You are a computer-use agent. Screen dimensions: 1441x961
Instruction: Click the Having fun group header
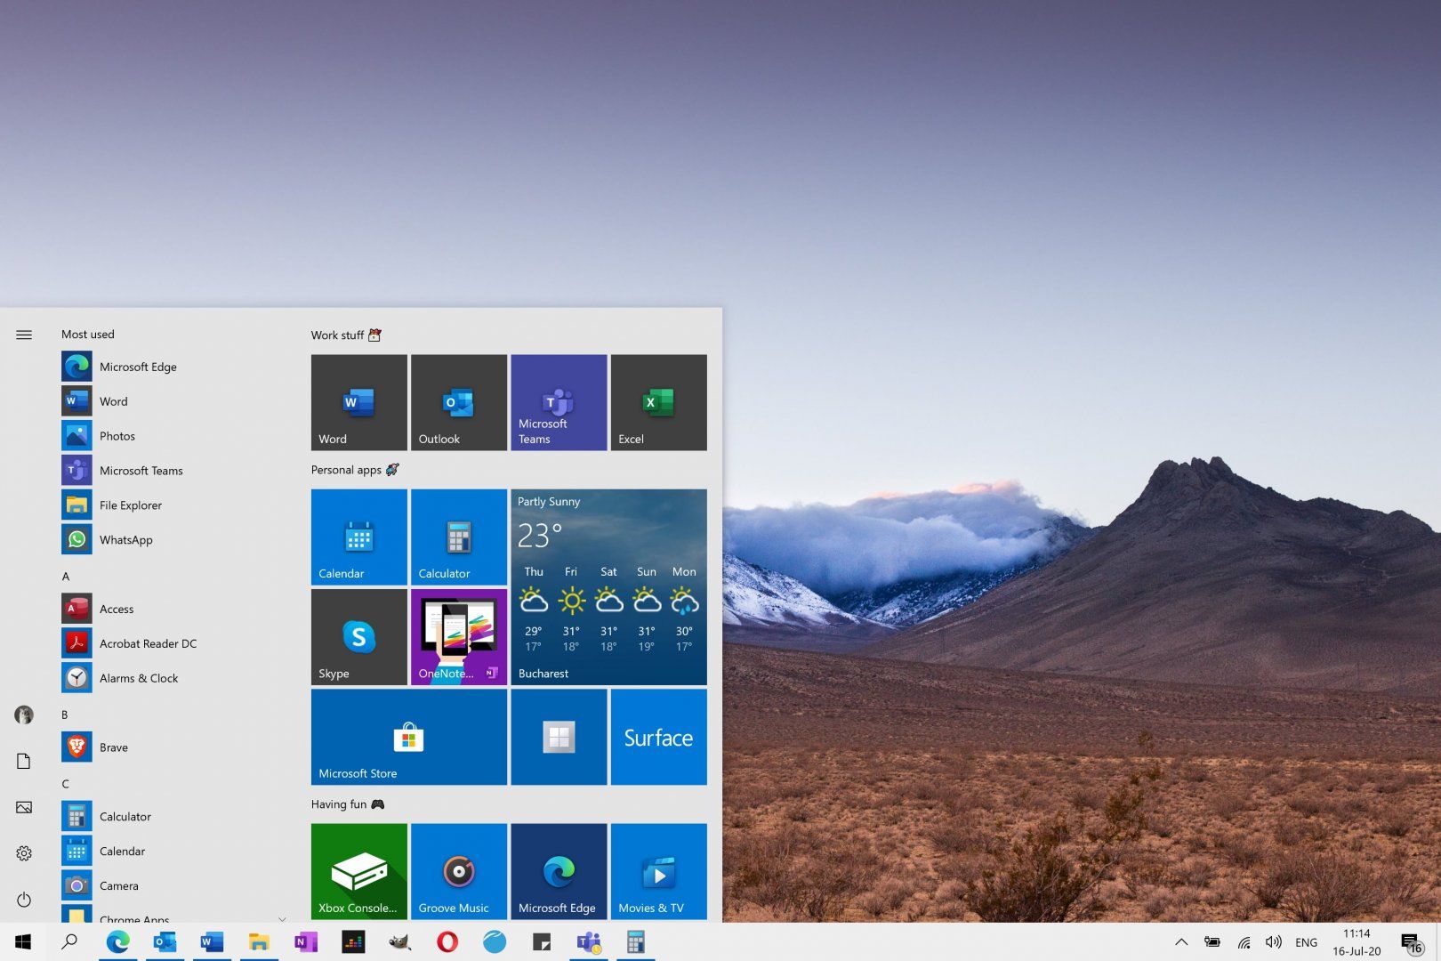348,804
